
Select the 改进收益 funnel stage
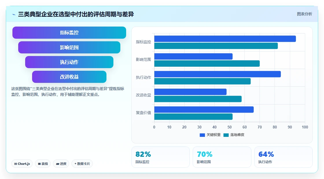[x=69, y=77]
